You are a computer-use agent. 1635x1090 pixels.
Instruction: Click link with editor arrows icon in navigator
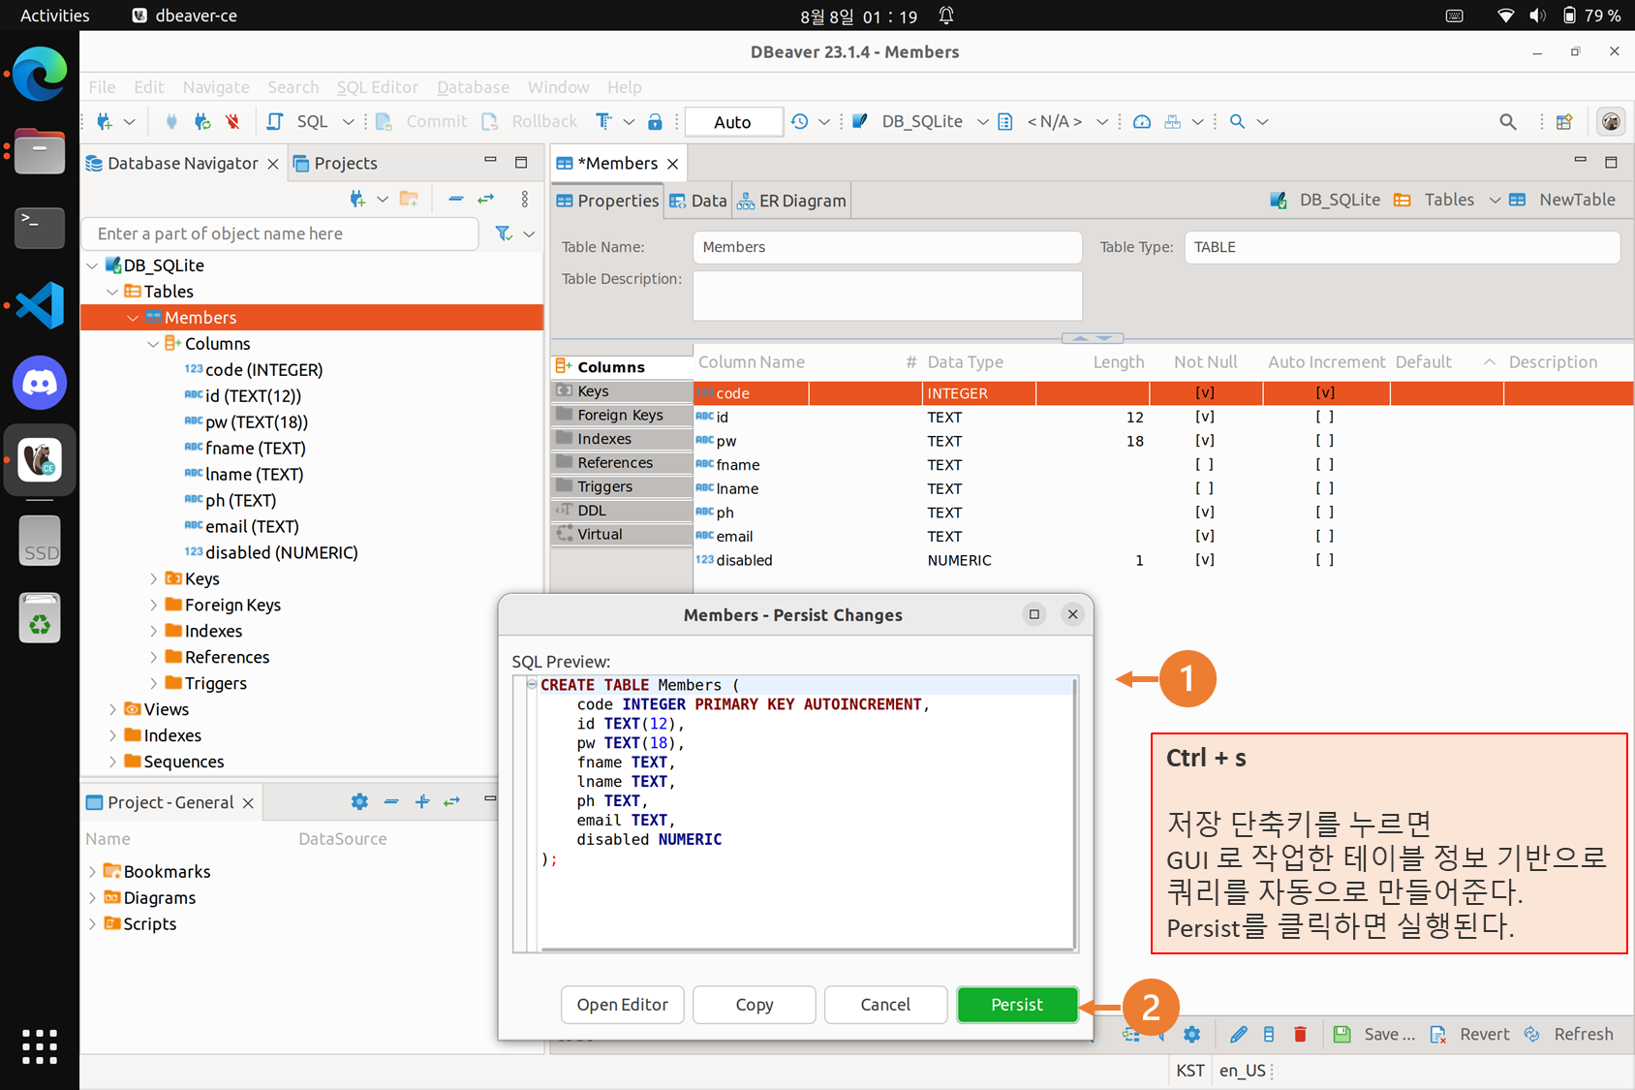pyautogui.click(x=485, y=199)
